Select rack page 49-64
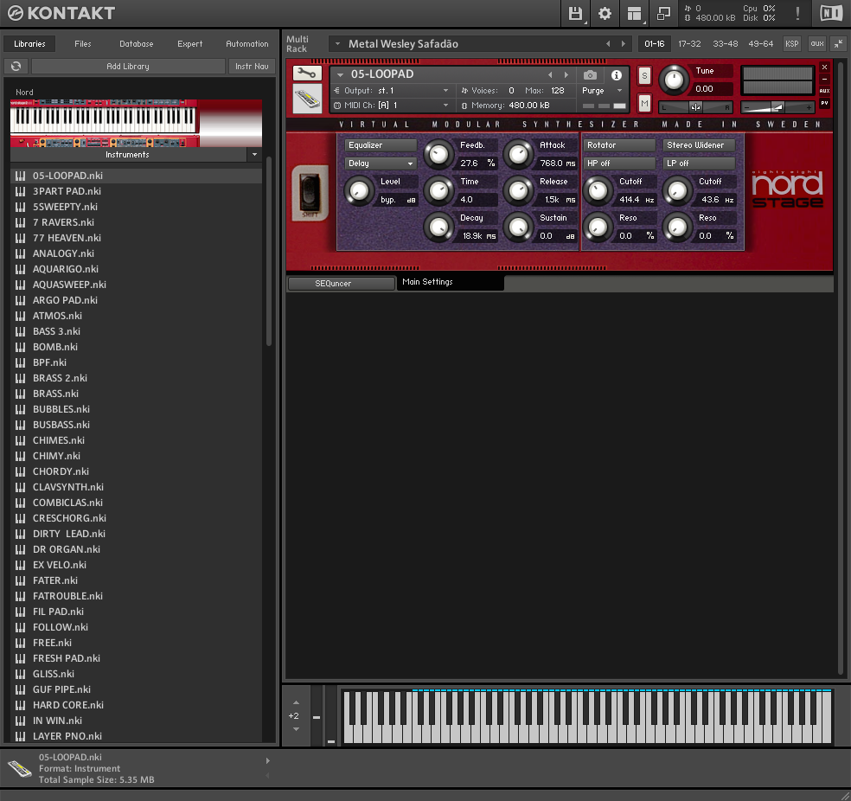The image size is (851, 801). (761, 44)
